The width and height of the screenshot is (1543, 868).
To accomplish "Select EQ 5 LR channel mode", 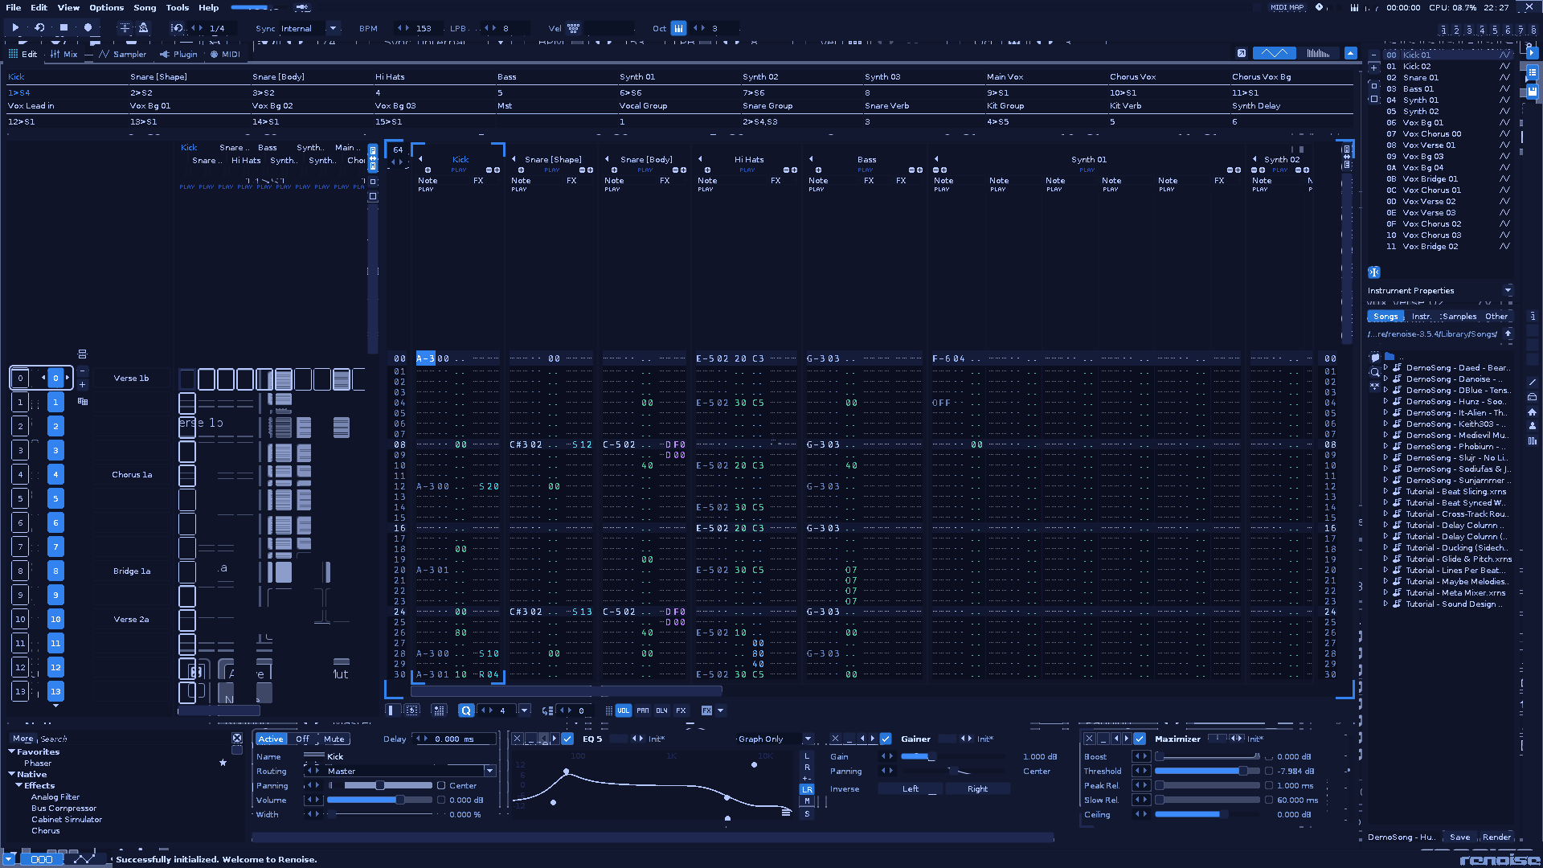I will pos(807,789).
